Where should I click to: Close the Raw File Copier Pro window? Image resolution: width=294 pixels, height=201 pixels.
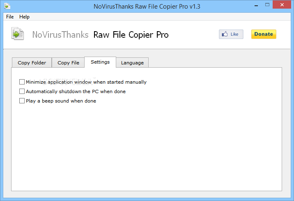click(x=282, y=5)
